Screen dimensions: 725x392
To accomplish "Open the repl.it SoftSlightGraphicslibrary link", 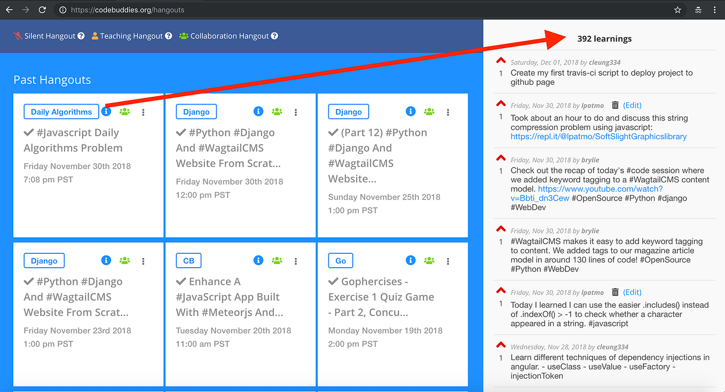I will tap(599, 137).
